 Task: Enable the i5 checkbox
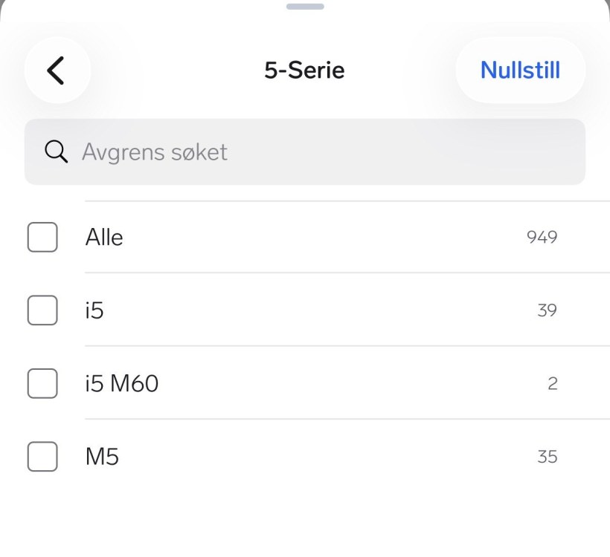(42, 310)
